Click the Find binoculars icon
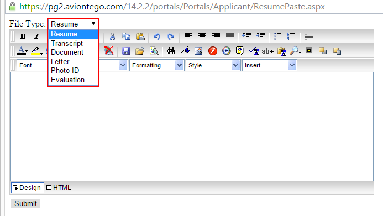This screenshot has height=216, width=383. (171, 51)
